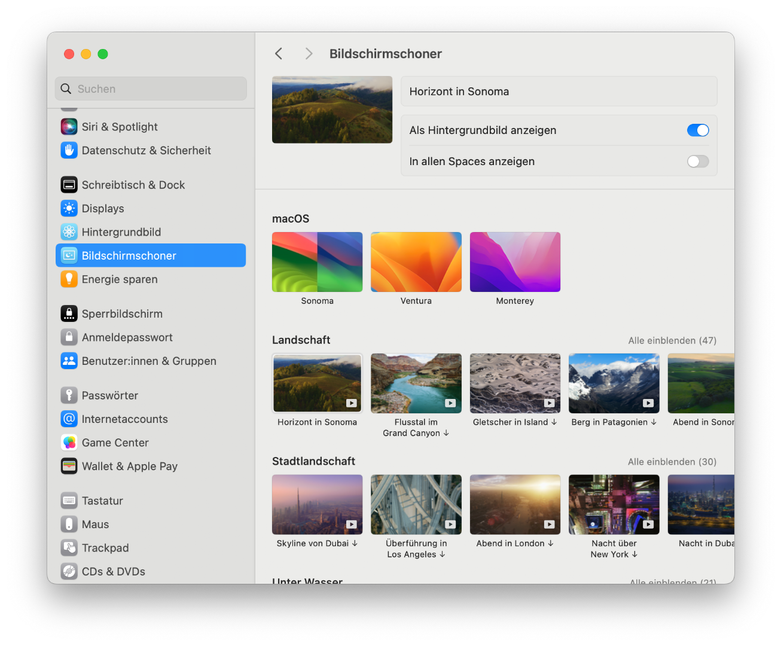Expand Stadtlandschaft with Alle einblenden (30)

672,462
